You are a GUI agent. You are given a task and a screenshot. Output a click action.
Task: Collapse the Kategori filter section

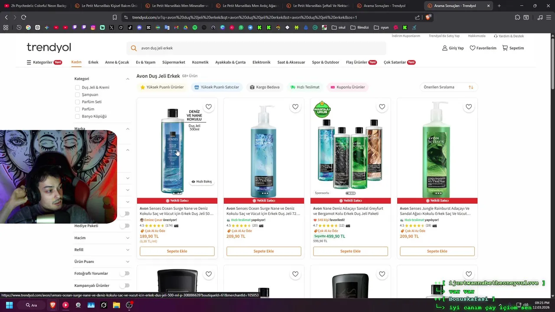tap(127, 79)
